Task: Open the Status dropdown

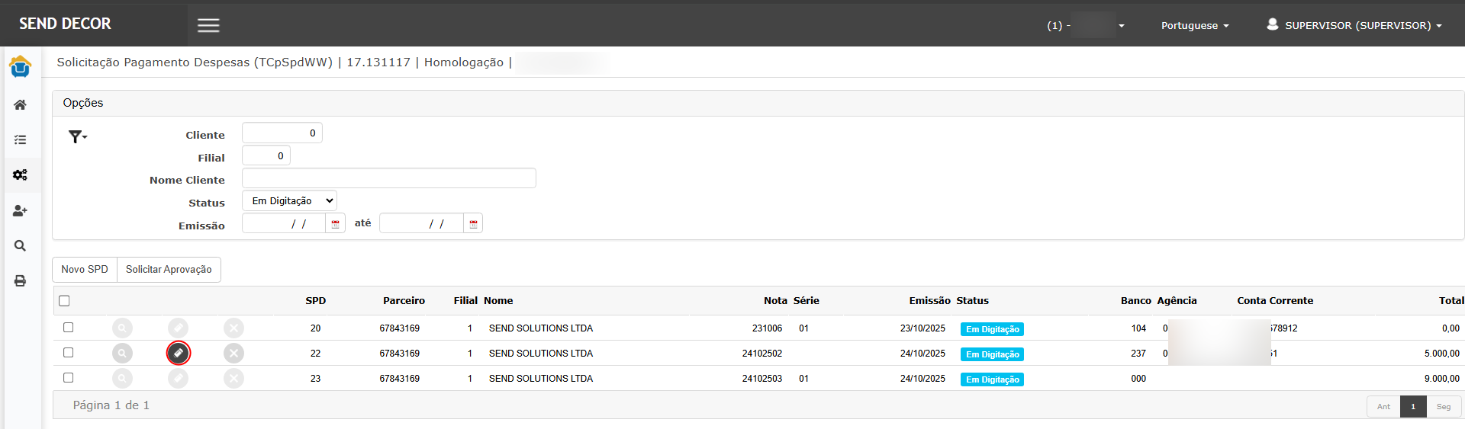Action: click(x=289, y=201)
